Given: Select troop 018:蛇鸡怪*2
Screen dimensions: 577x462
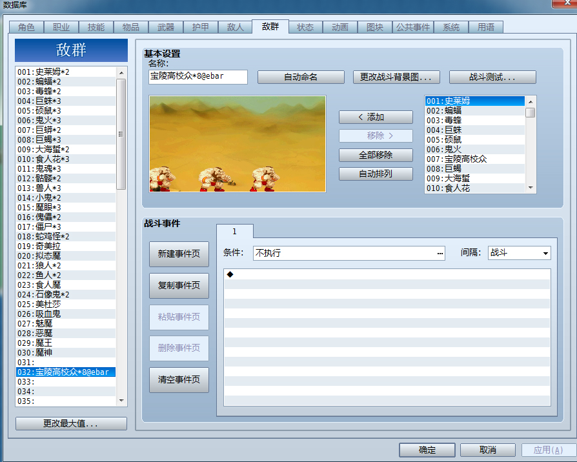Looking at the screenshot, I should 66,237.
